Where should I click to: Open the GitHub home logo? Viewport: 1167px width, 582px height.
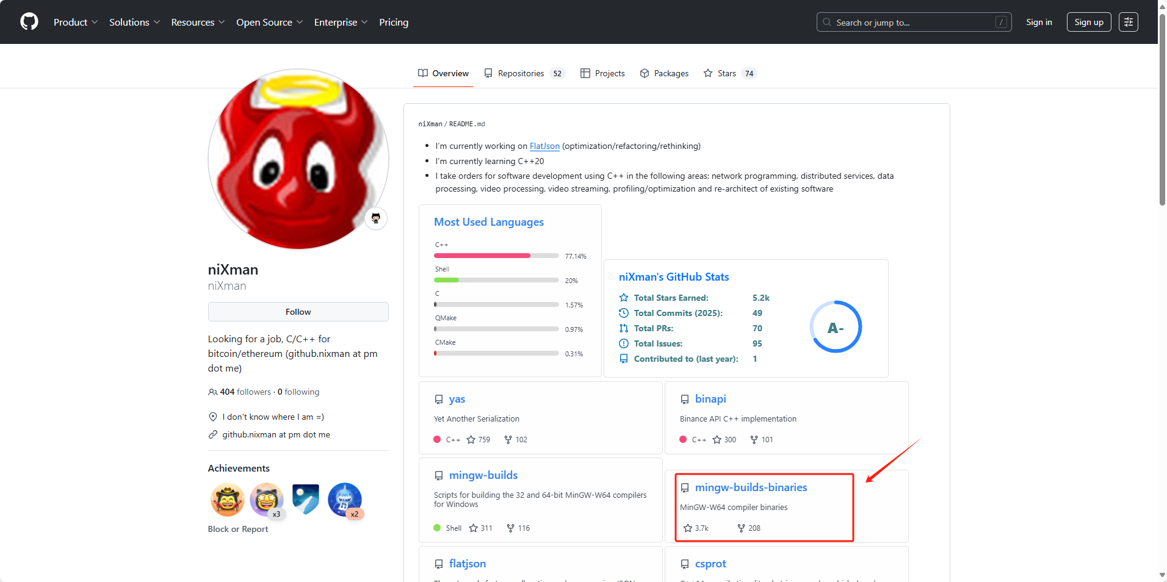coord(29,22)
